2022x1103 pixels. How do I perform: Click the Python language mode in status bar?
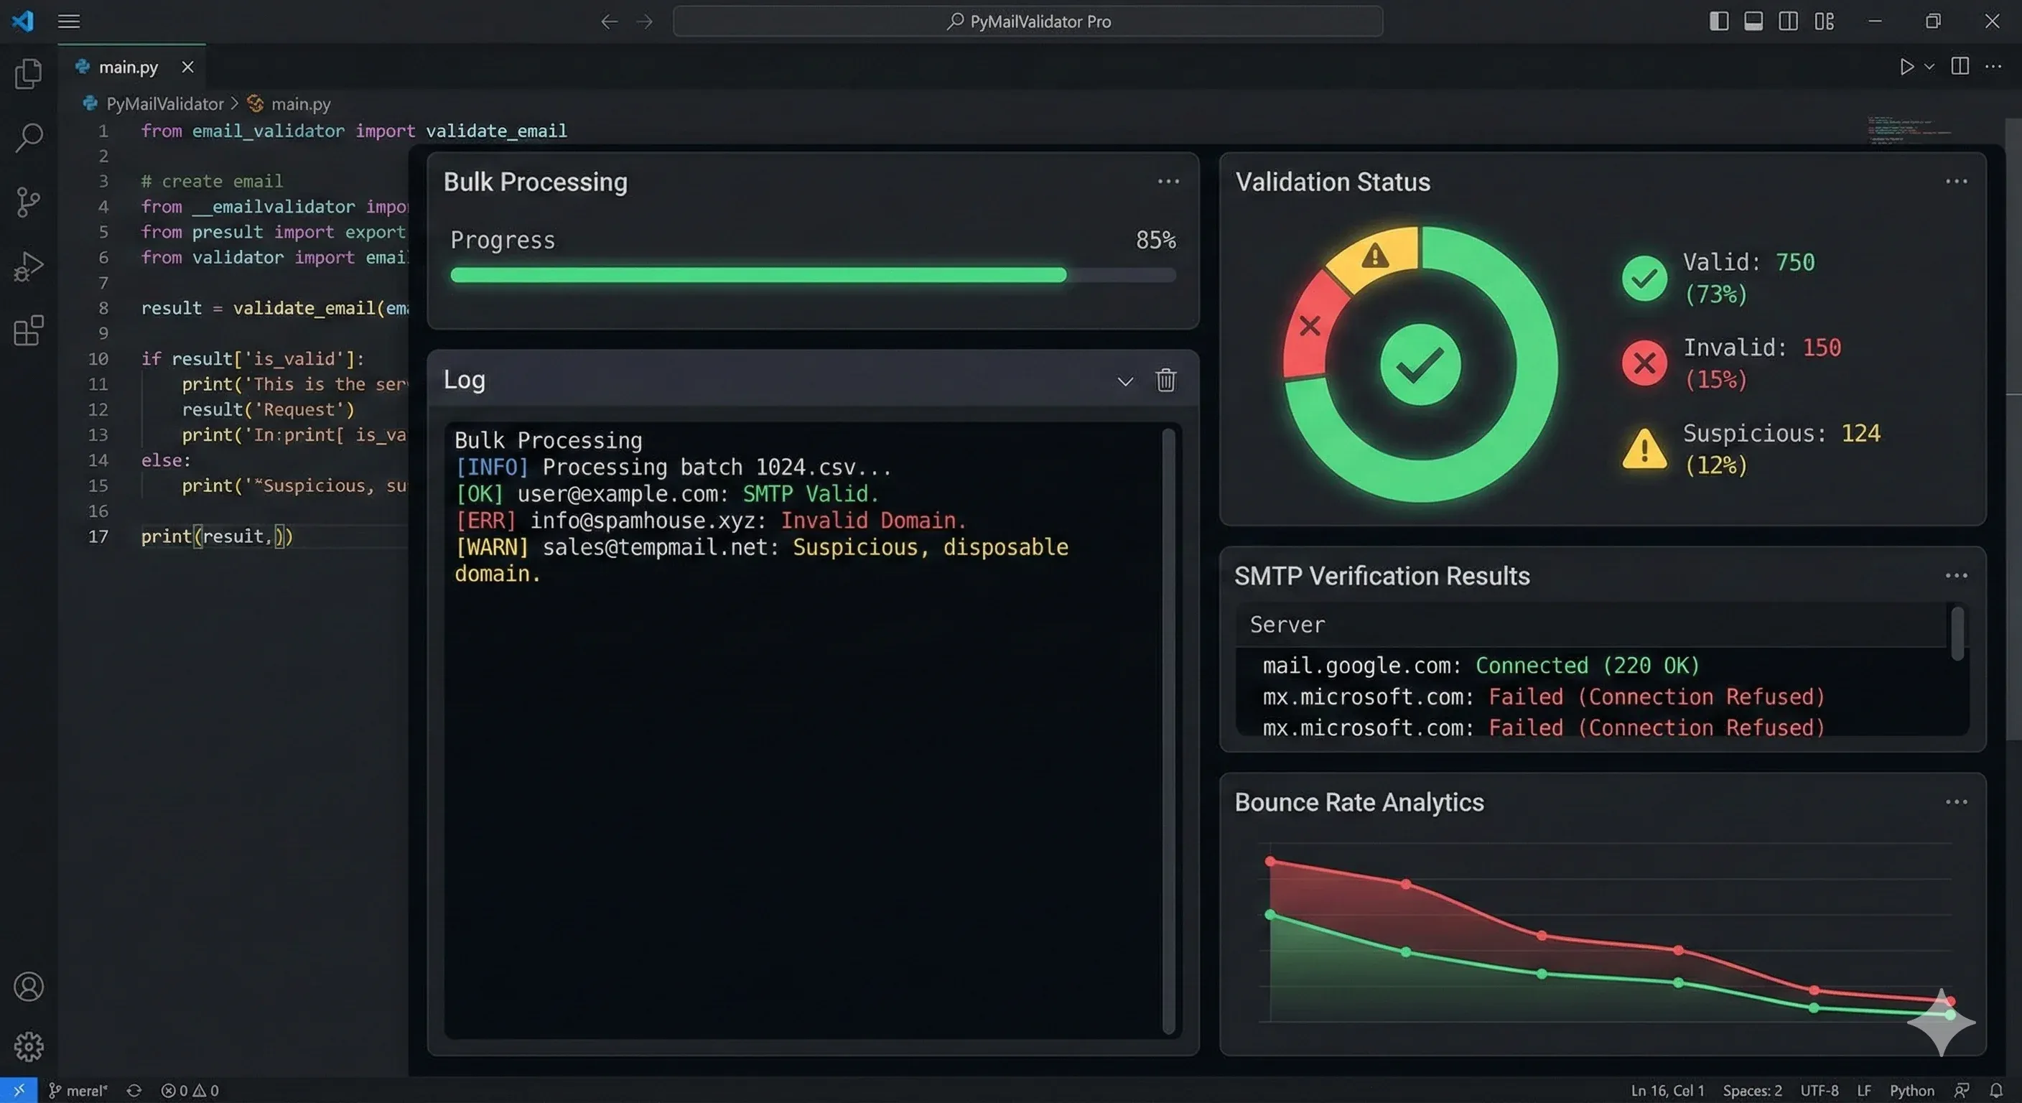point(1911,1091)
